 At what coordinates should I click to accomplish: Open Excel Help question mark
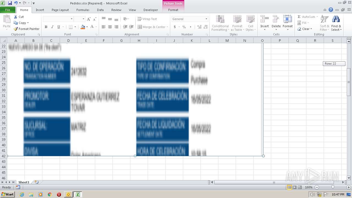331,10
